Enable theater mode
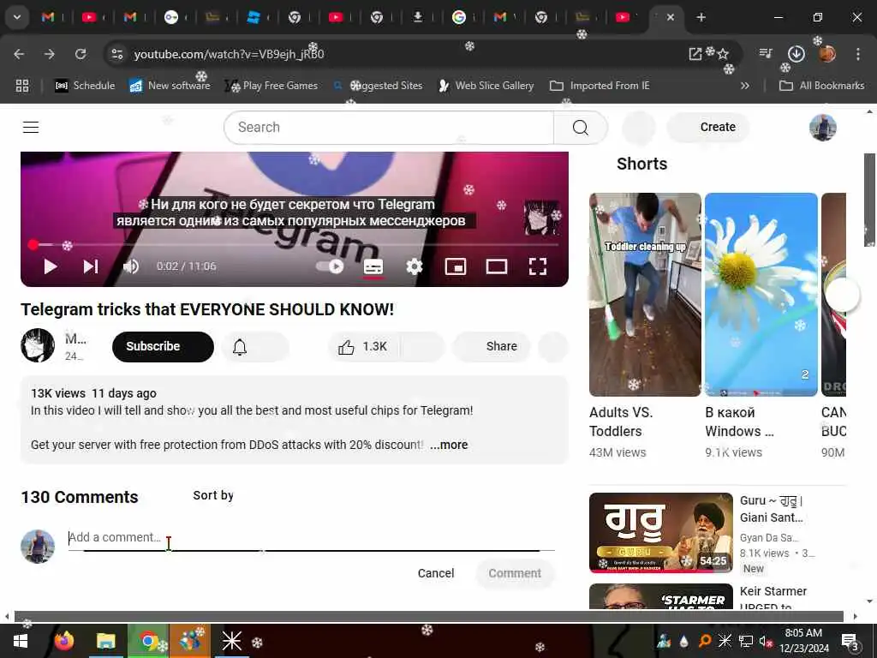Image resolution: width=877 pixels, height=658 pixels. click(x=497, y=266)
